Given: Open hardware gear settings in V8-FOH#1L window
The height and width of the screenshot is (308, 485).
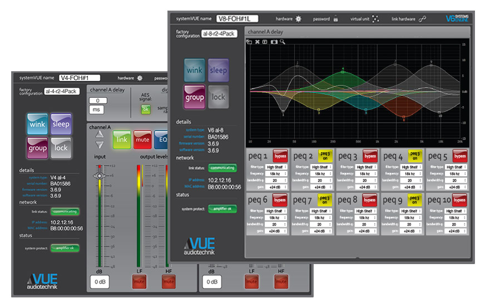Looking at the screenshot, I should [298, 19].
